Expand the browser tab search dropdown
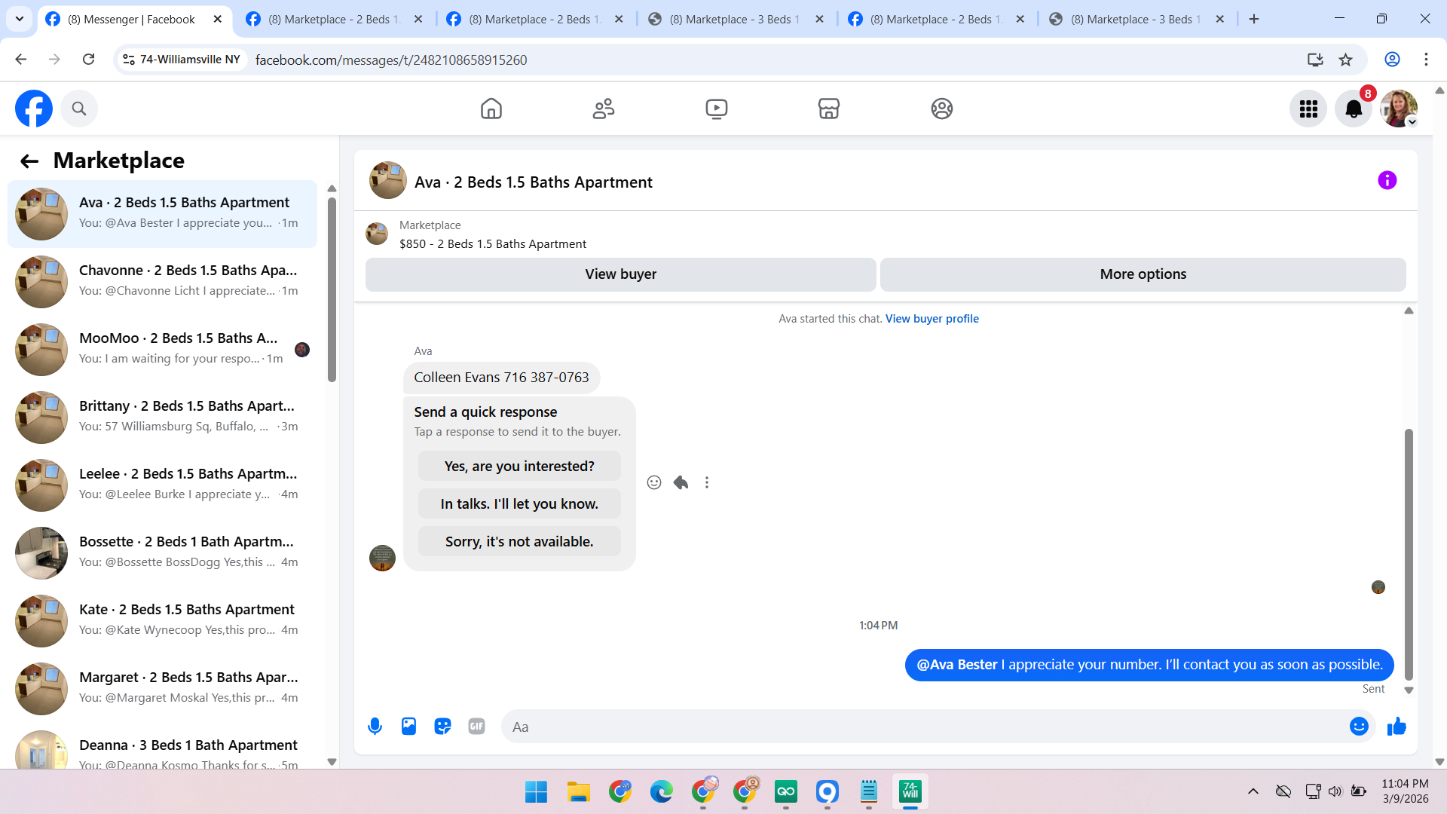Screen dimensions: 1447x814 [20, 19]
